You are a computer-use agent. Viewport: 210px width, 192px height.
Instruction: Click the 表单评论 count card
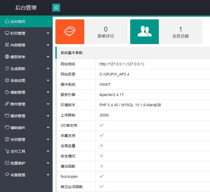(x=106, y=32)
